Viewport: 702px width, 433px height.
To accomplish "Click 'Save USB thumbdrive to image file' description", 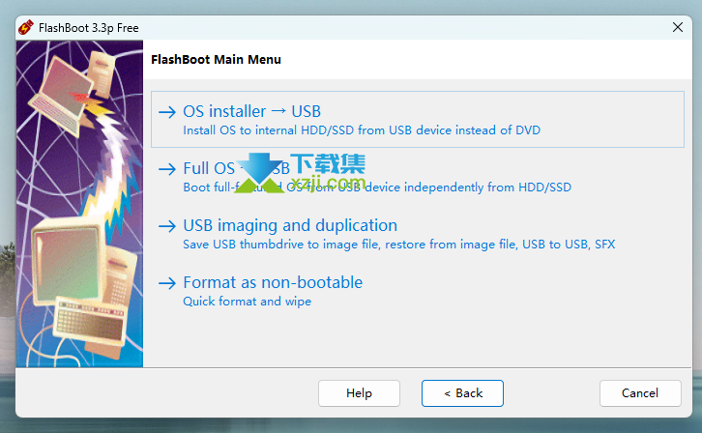I will pos(399,245).
